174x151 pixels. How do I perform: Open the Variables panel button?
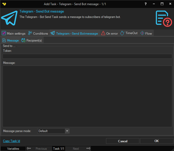click(x=13, y=148)
